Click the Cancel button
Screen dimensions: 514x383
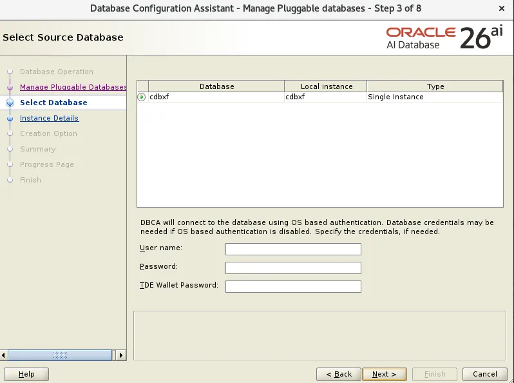pyautogui.click(x=485, y=374)
